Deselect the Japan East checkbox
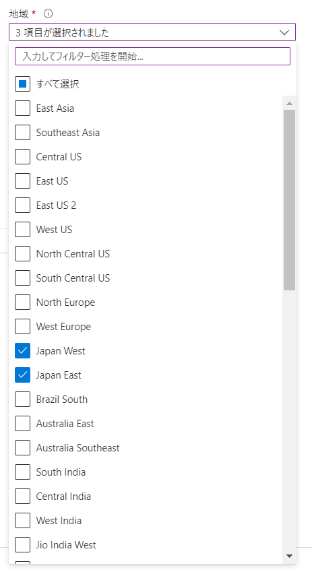Image resolution: width=312 pixels, height=574 pixels. [x=23, y=375]
